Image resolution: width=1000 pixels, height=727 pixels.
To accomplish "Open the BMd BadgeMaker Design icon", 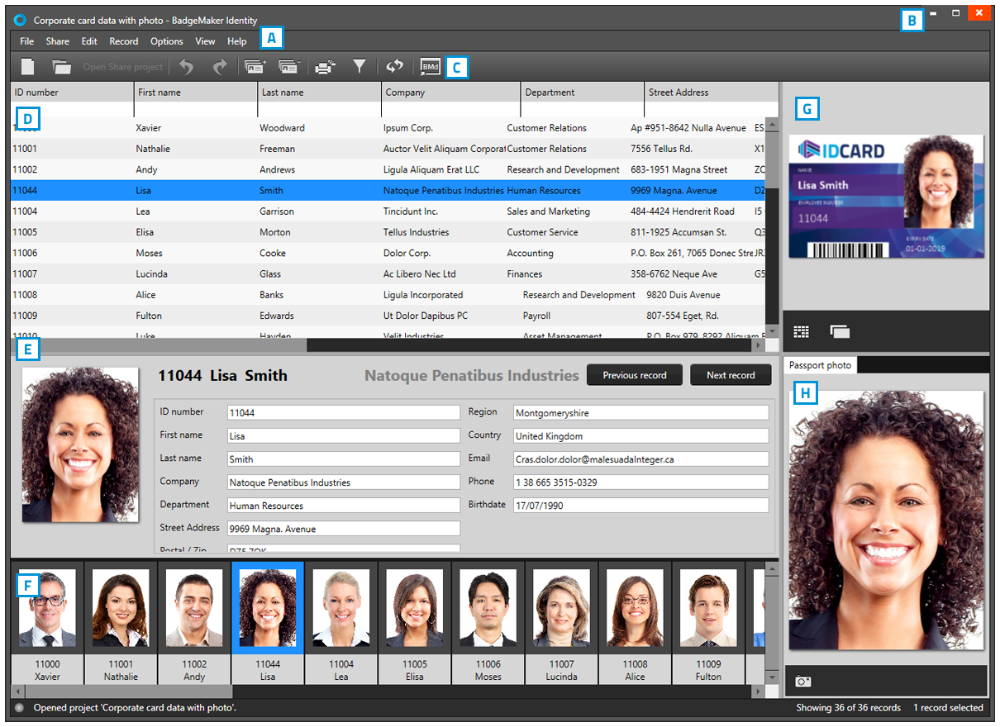I will [x=430, y=67].
